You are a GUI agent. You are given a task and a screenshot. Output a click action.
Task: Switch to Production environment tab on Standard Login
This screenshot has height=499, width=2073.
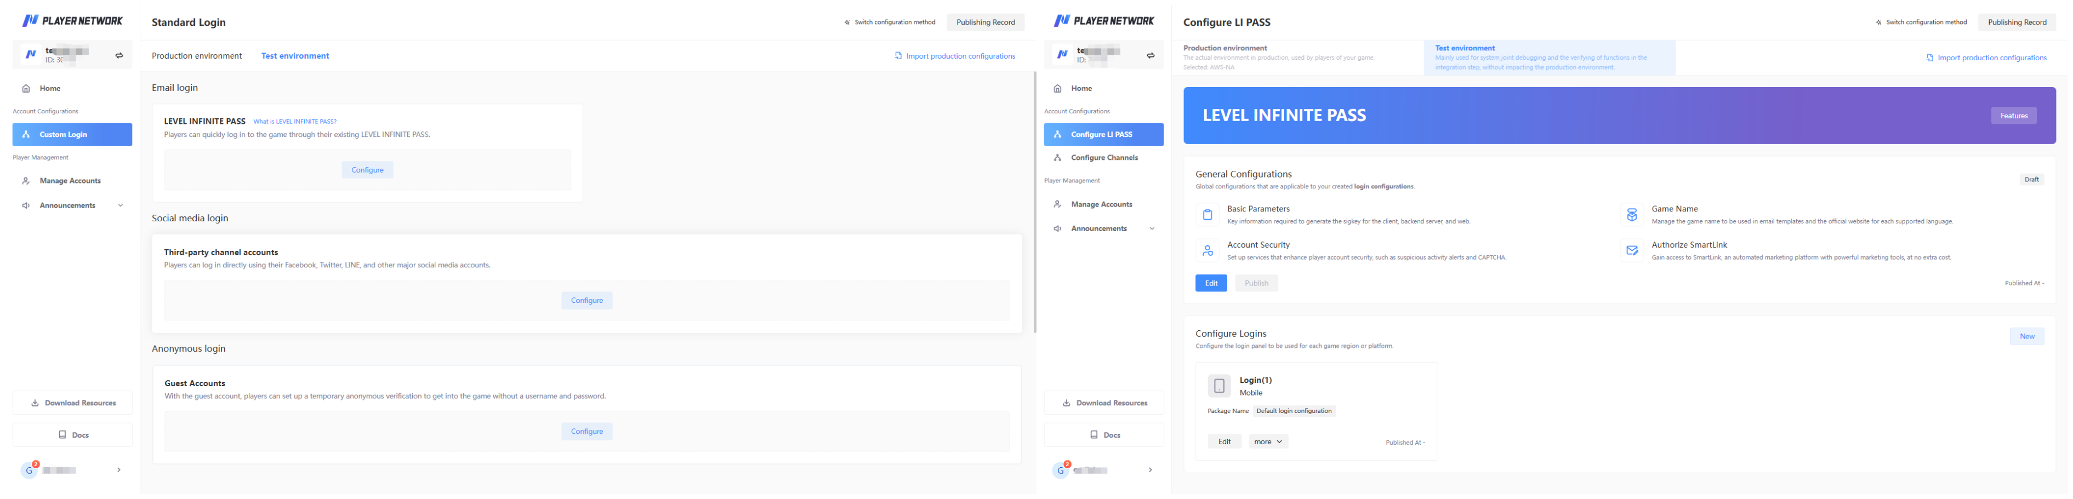tap(197, 56)
